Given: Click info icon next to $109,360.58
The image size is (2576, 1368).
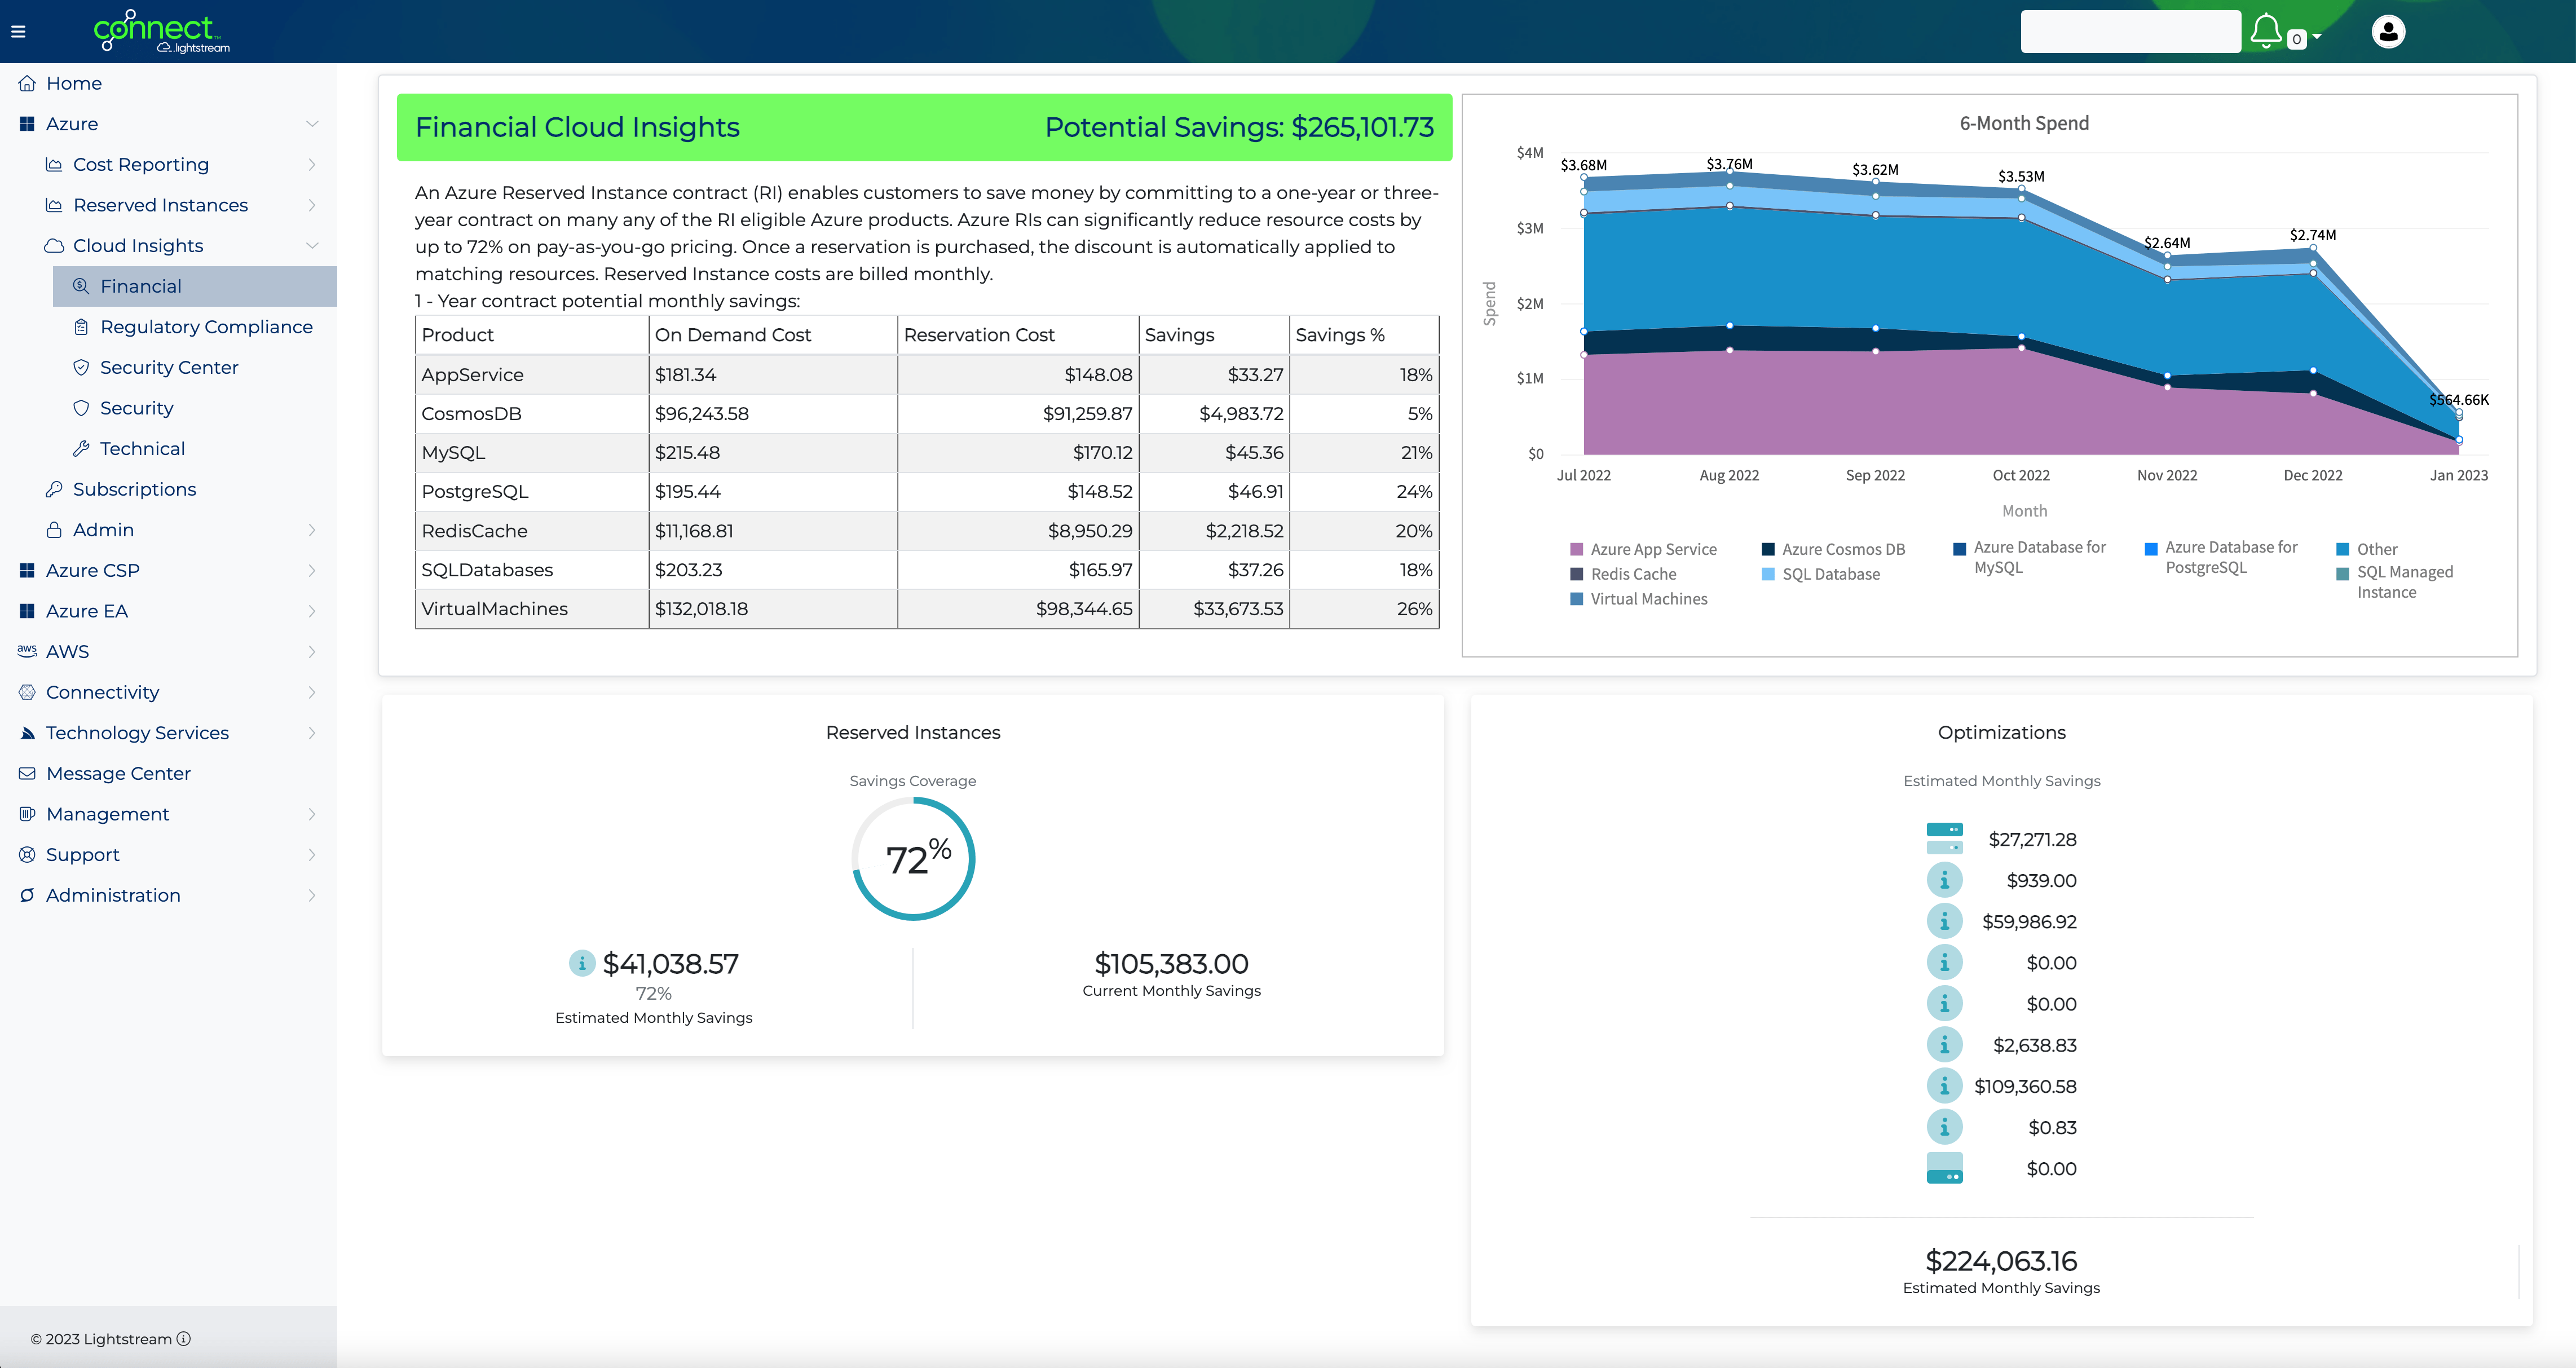Looking at the screenshot, I should pos(1944,1086).
